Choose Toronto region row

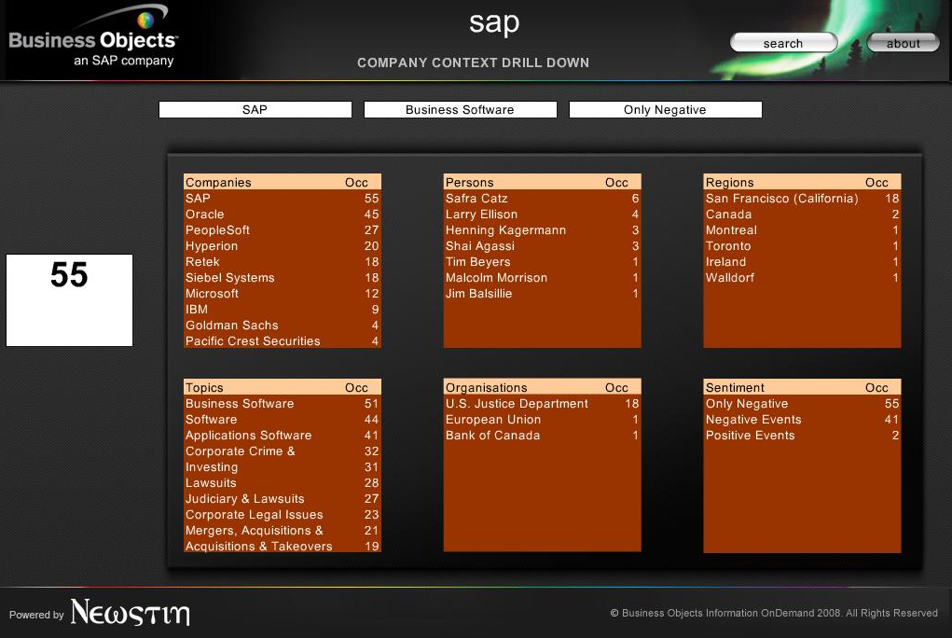coord(802,245)
